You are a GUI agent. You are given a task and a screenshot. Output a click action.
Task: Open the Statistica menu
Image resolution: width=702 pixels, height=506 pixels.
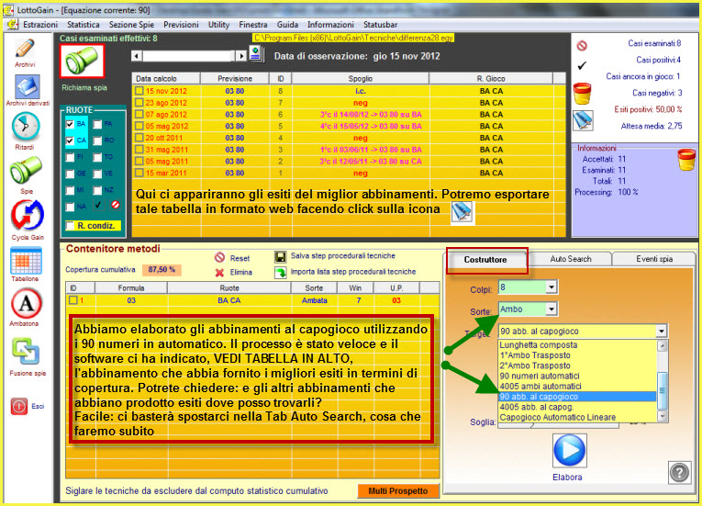click(x=84, y=25)
